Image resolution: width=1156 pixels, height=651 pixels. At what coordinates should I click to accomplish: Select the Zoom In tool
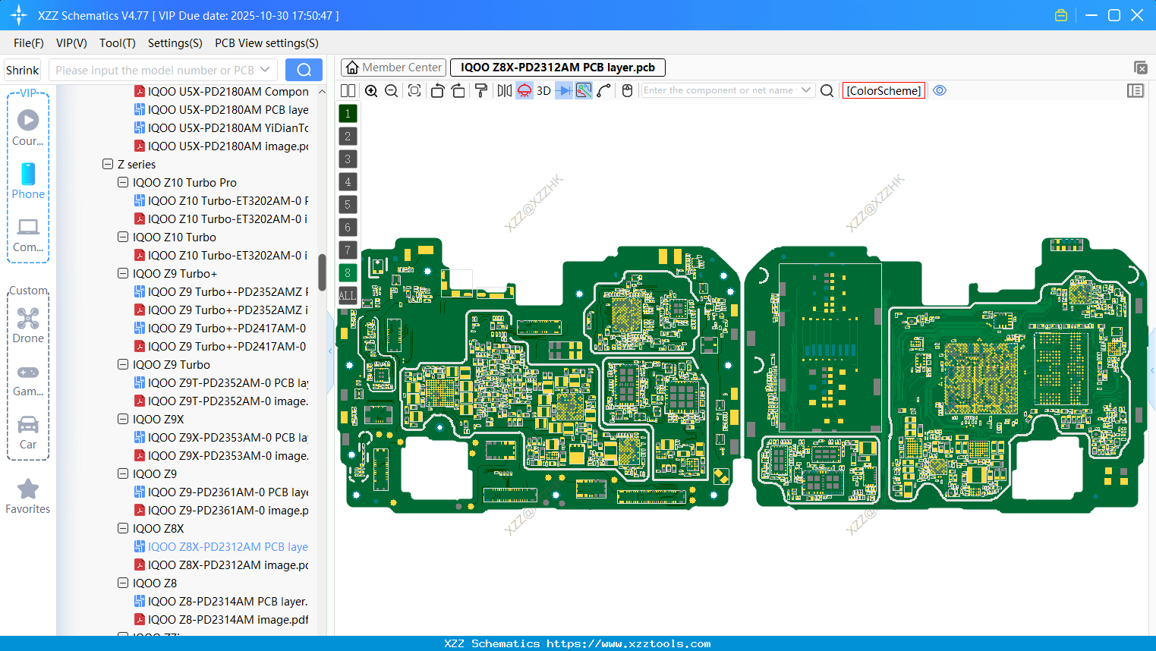[371, 90]
